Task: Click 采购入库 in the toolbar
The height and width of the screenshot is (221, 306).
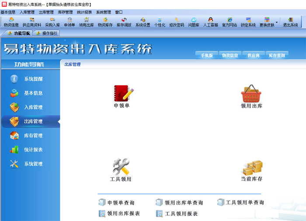Action: pos(52,22)
